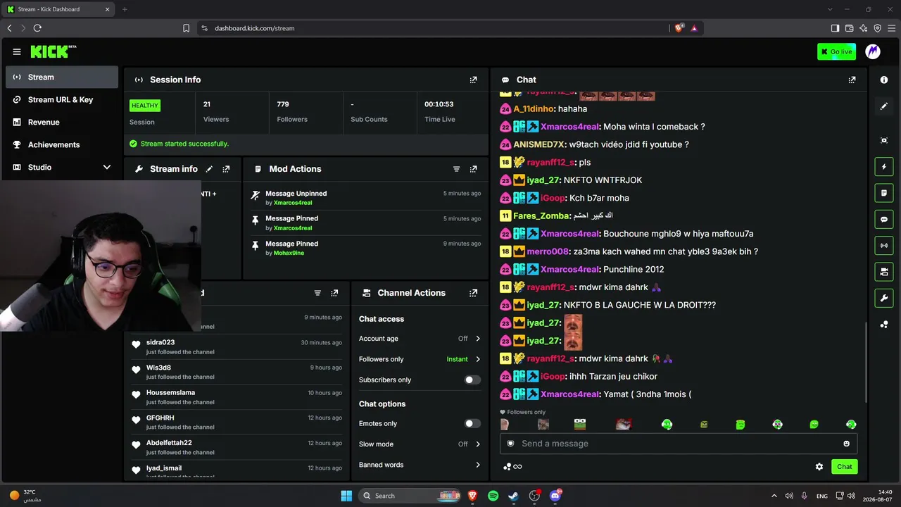Open the Abdelfettah22 follower entry
Screen dimensions: 901x507
[x=238, y=447]
